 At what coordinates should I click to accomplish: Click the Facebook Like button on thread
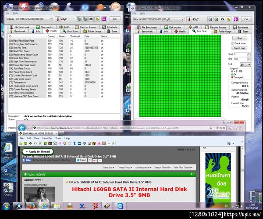[x=27, y=160]
